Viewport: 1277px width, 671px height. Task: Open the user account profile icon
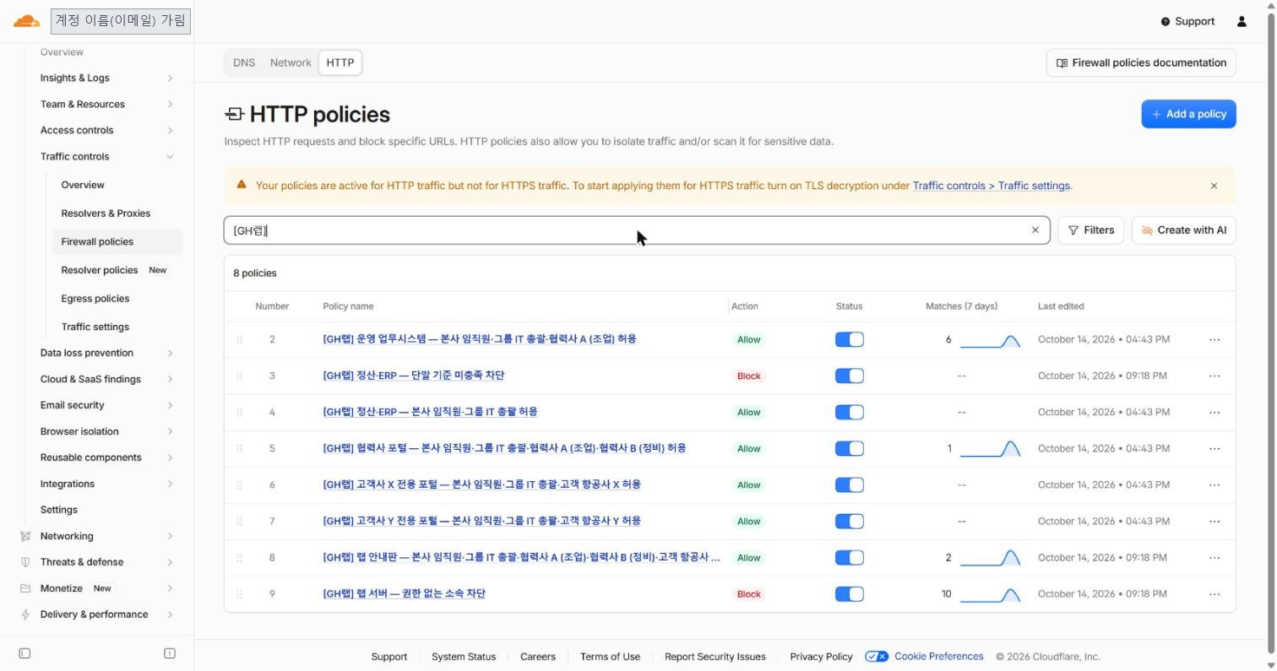pos(1242,21)
